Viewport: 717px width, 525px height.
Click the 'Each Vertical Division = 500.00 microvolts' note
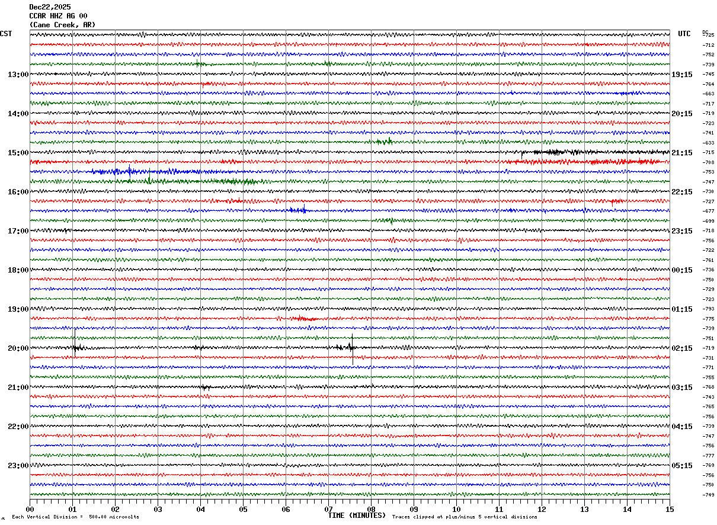coord(75,517)
